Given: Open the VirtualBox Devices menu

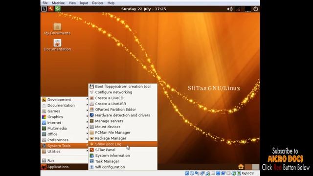Looking at the screenshot, I should coord(98,3).
